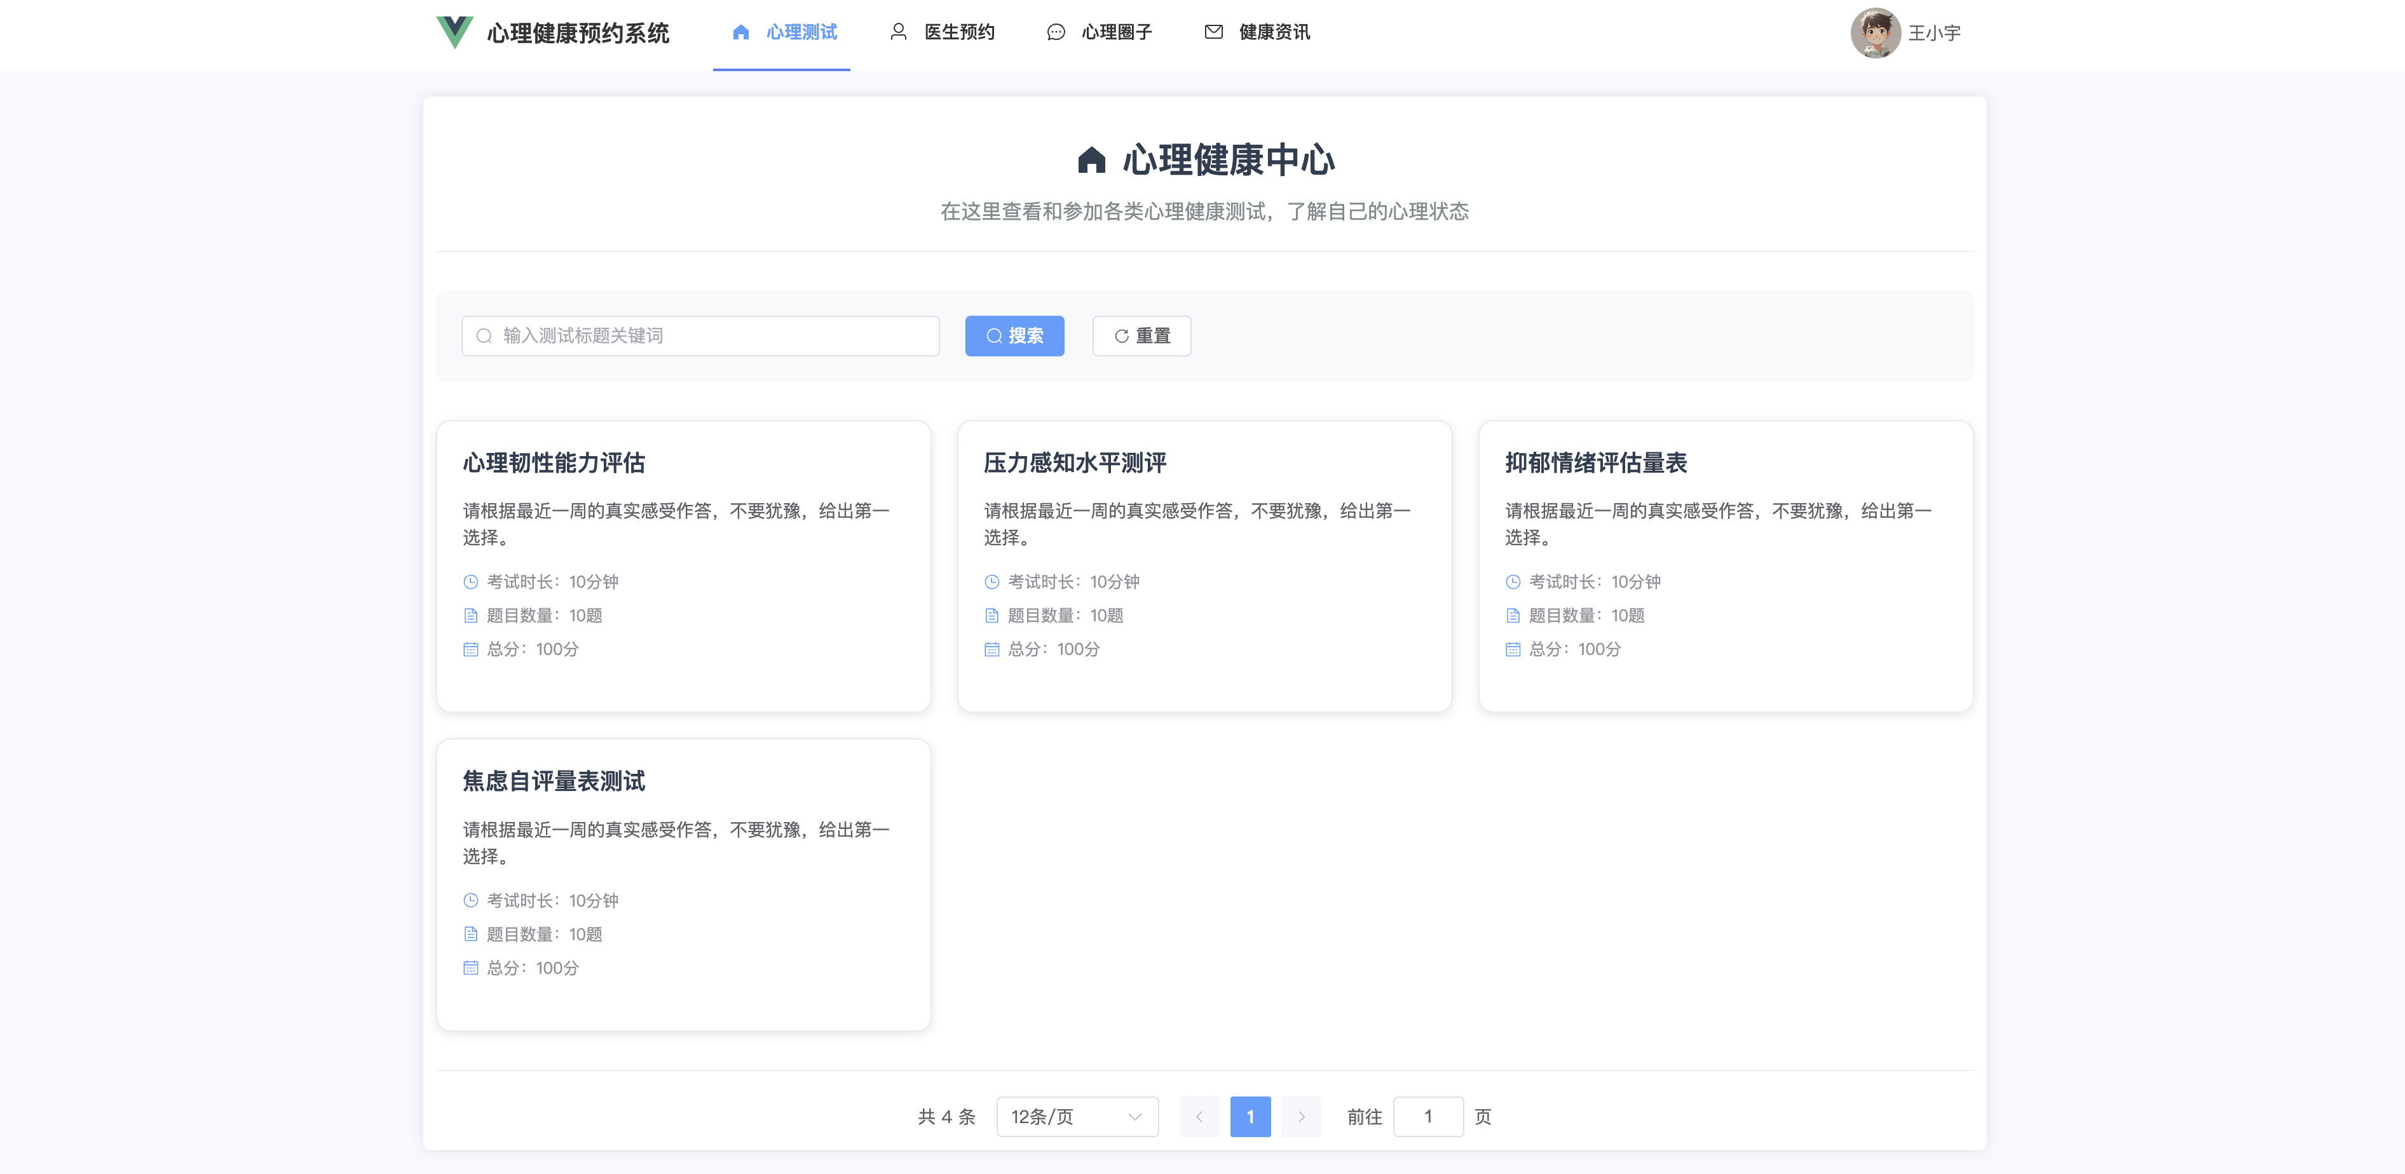Click the home icon beside 心理测试
Screen dimensions: 2405x1174
tap(740, 32)
